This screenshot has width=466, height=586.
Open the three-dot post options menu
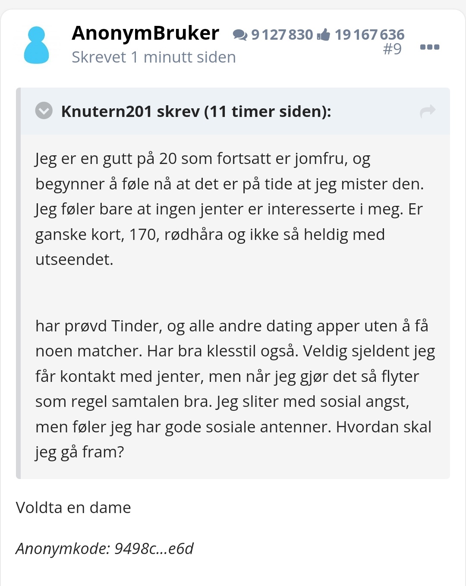pos(430,47)
